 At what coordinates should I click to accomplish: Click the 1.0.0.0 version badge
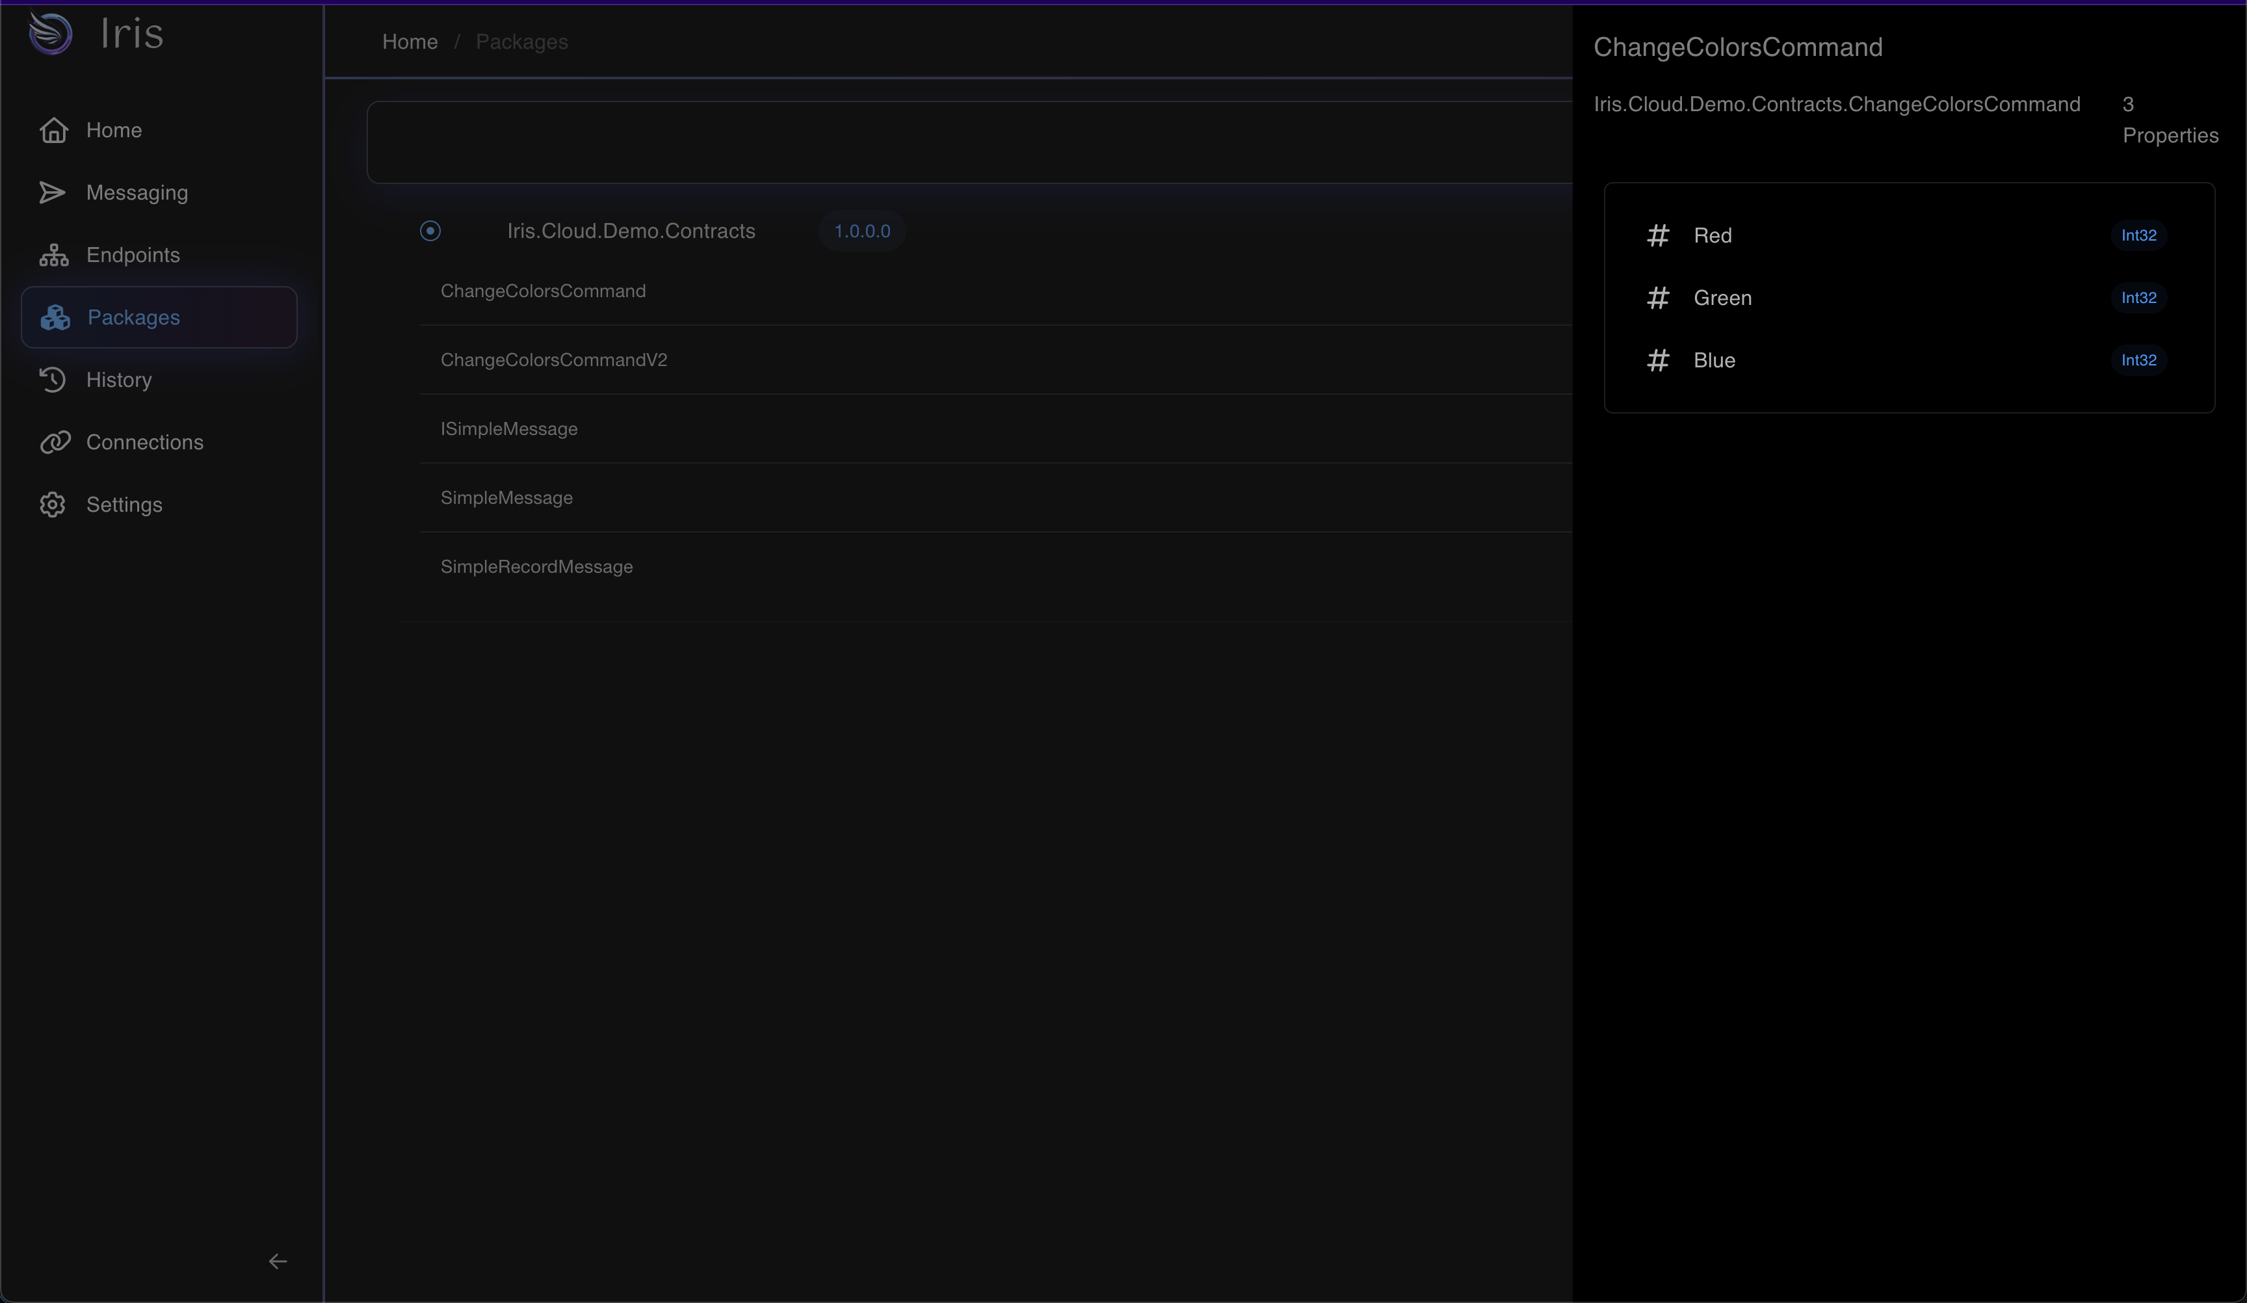coord(861,231)
